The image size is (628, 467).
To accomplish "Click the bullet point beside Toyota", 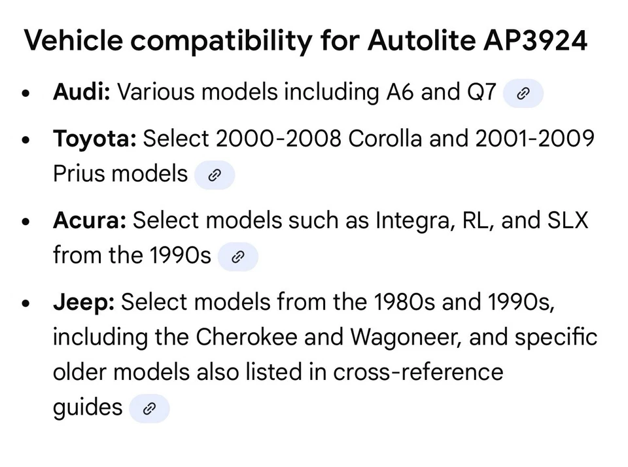I will (x=26, y=140).
